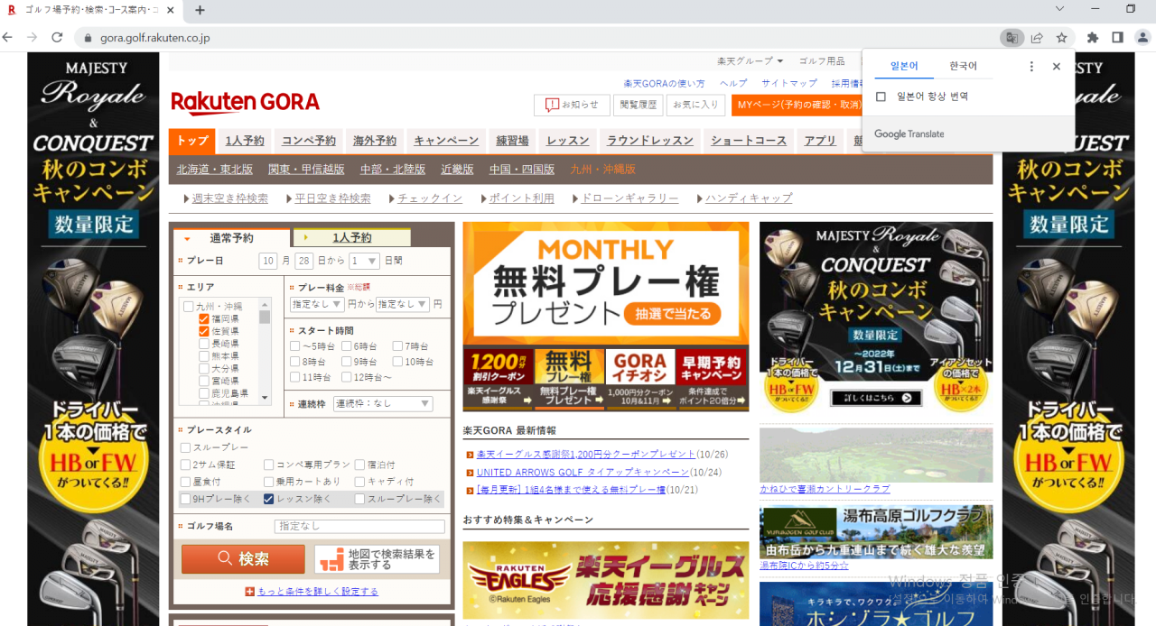The height and width of the screenshot is (626, 1156).
Task: Check the キャディ付 checkbox
Action: (x=360, y=482)
